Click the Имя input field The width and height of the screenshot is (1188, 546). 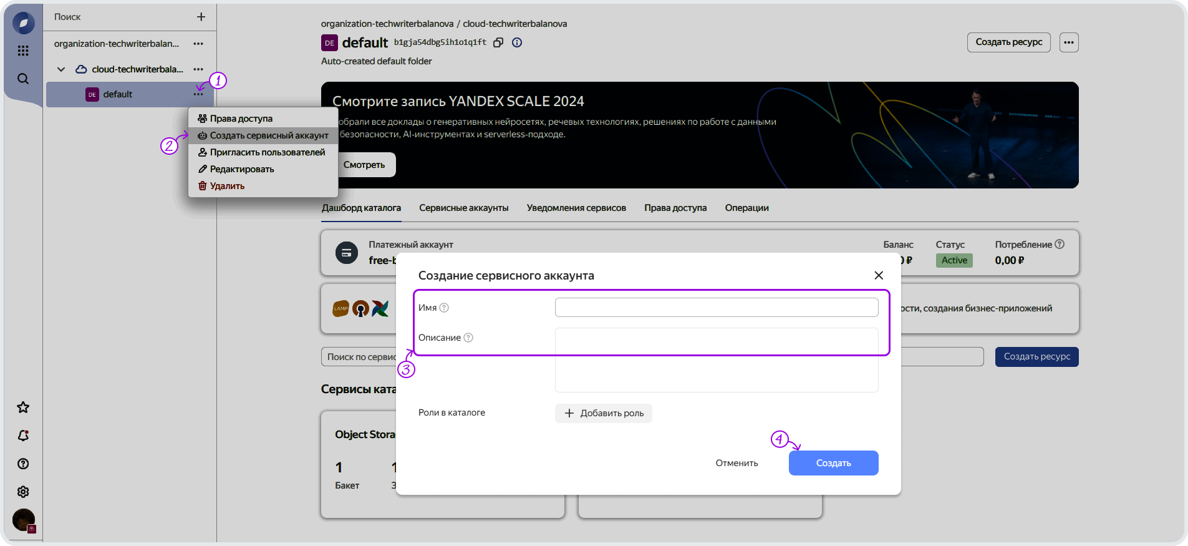[x=716, y=307]
